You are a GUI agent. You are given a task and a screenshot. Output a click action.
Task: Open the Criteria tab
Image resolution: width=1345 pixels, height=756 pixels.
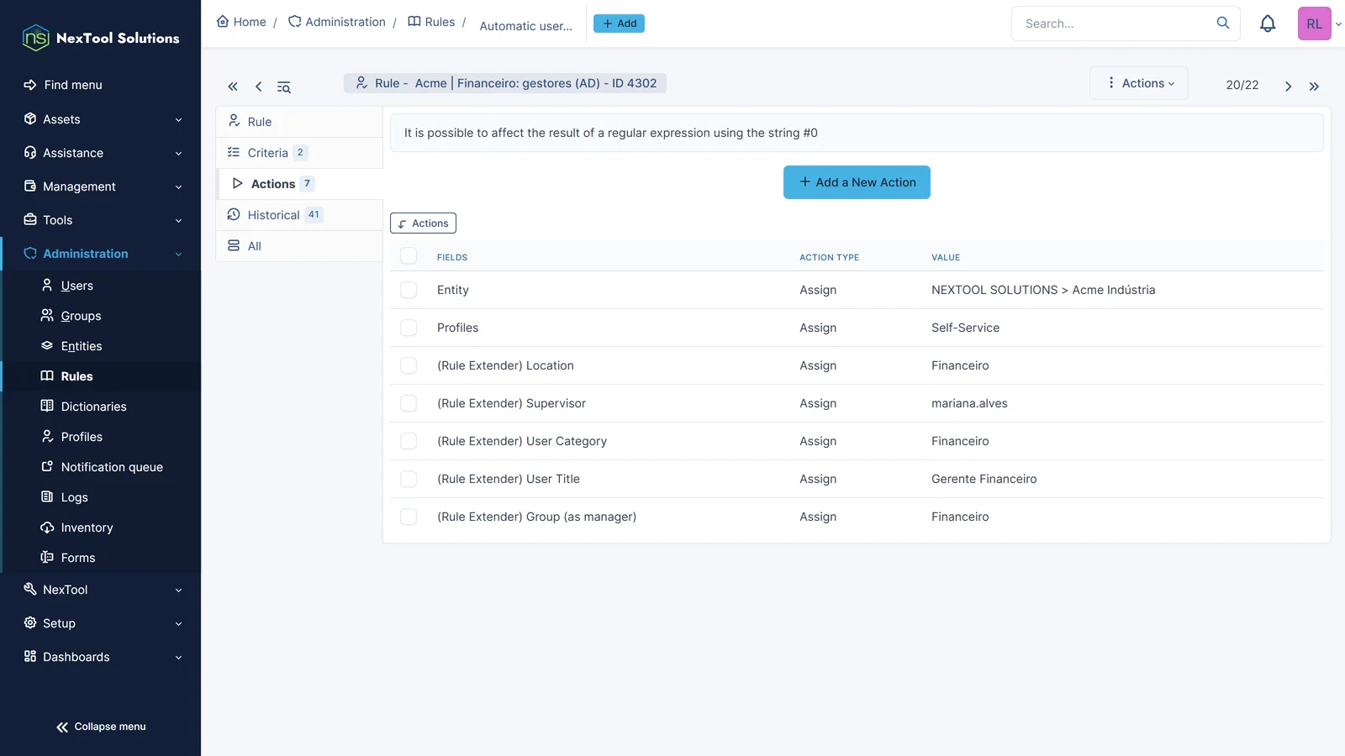click(299, 153)
